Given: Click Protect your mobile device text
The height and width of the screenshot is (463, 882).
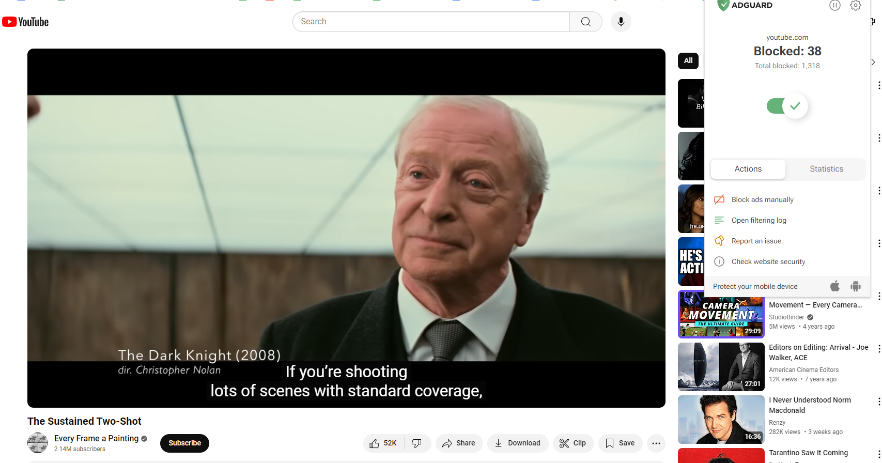Looking at the screenshot, I should (755, 286).
